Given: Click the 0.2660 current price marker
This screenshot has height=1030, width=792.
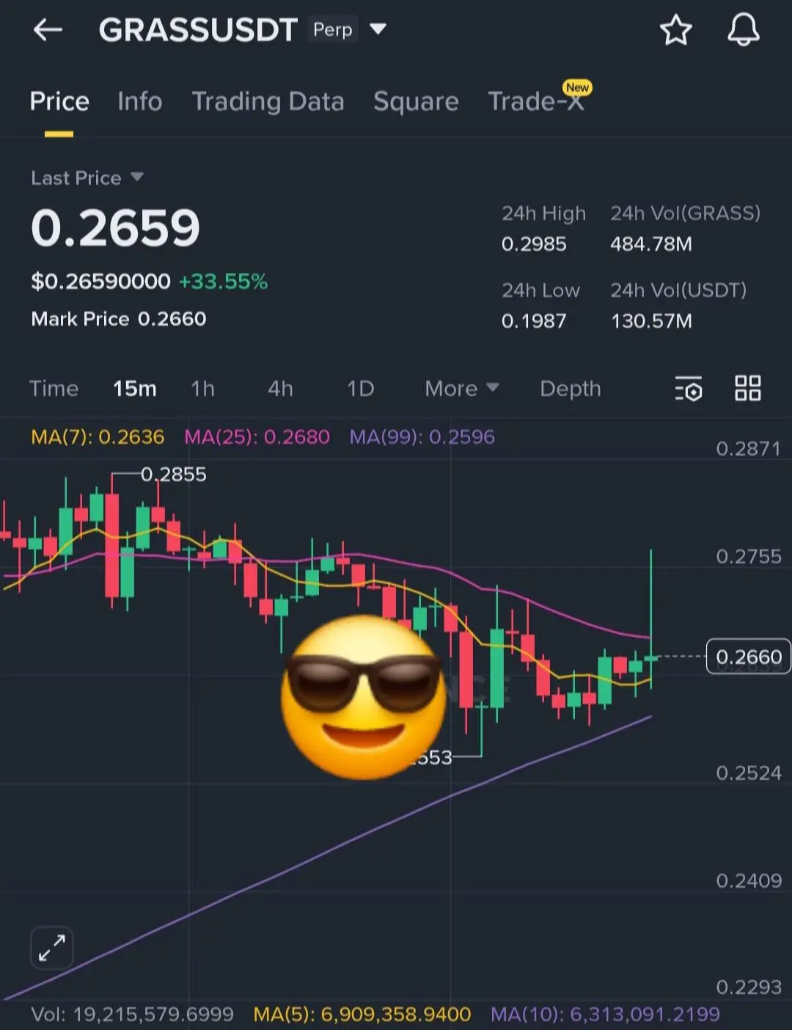Looking at the screenshot, I should coord(748,657).
